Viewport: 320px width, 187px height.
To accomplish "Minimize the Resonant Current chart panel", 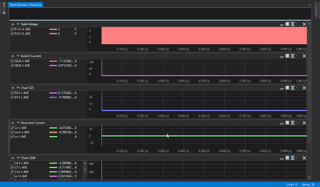I will coord(281,123).
